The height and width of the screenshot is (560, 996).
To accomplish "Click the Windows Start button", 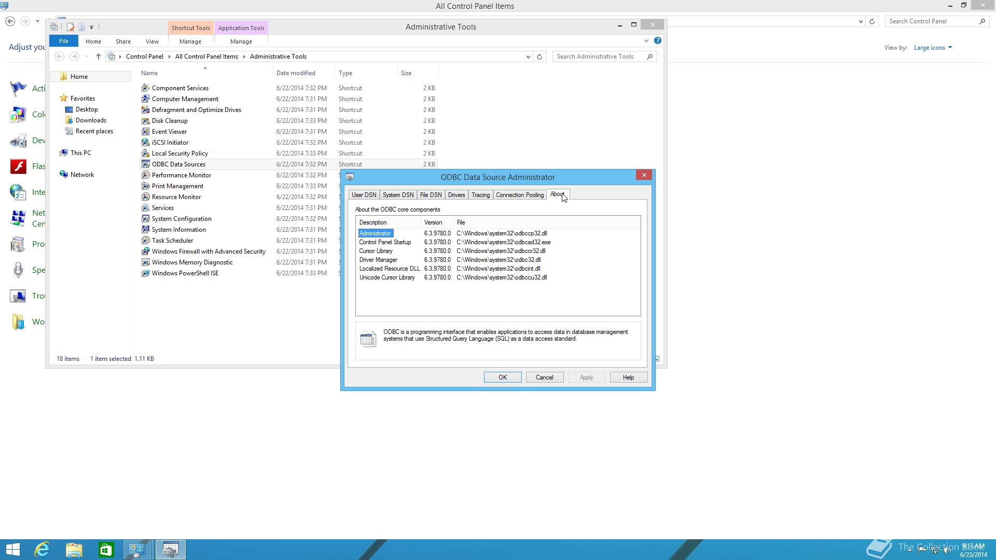I will (x=12, y=549).
